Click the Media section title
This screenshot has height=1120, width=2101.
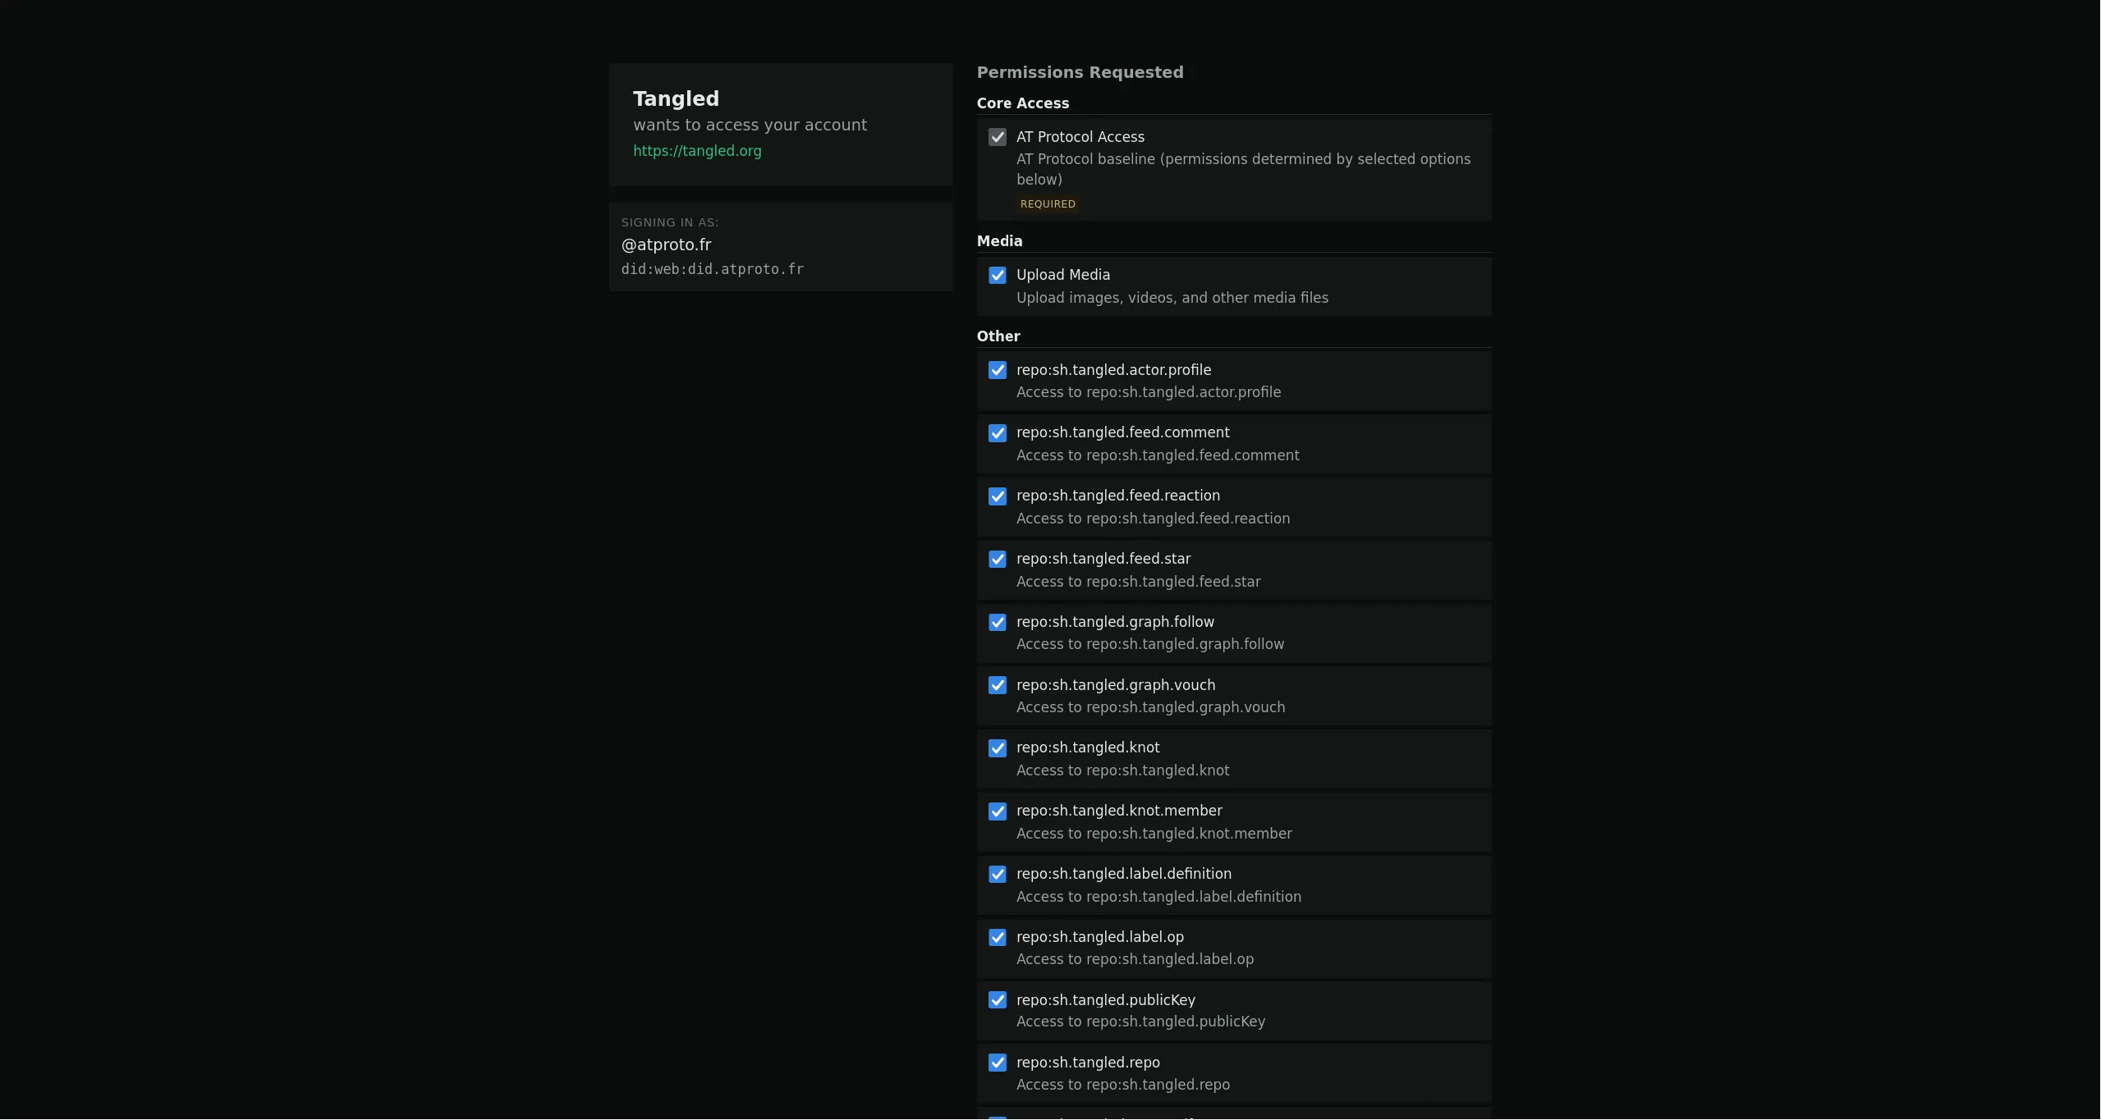[999, 241]
